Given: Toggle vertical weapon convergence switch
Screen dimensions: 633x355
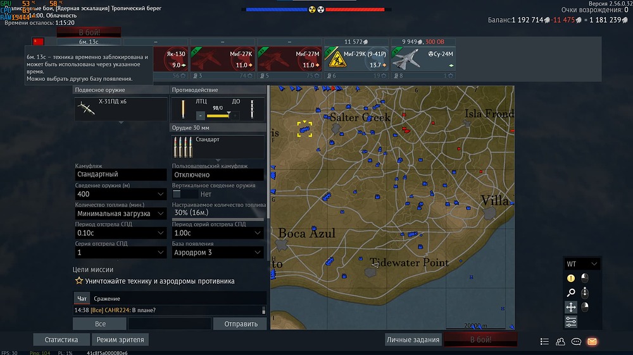Looking at the screenshot, I should click(185, 194).
